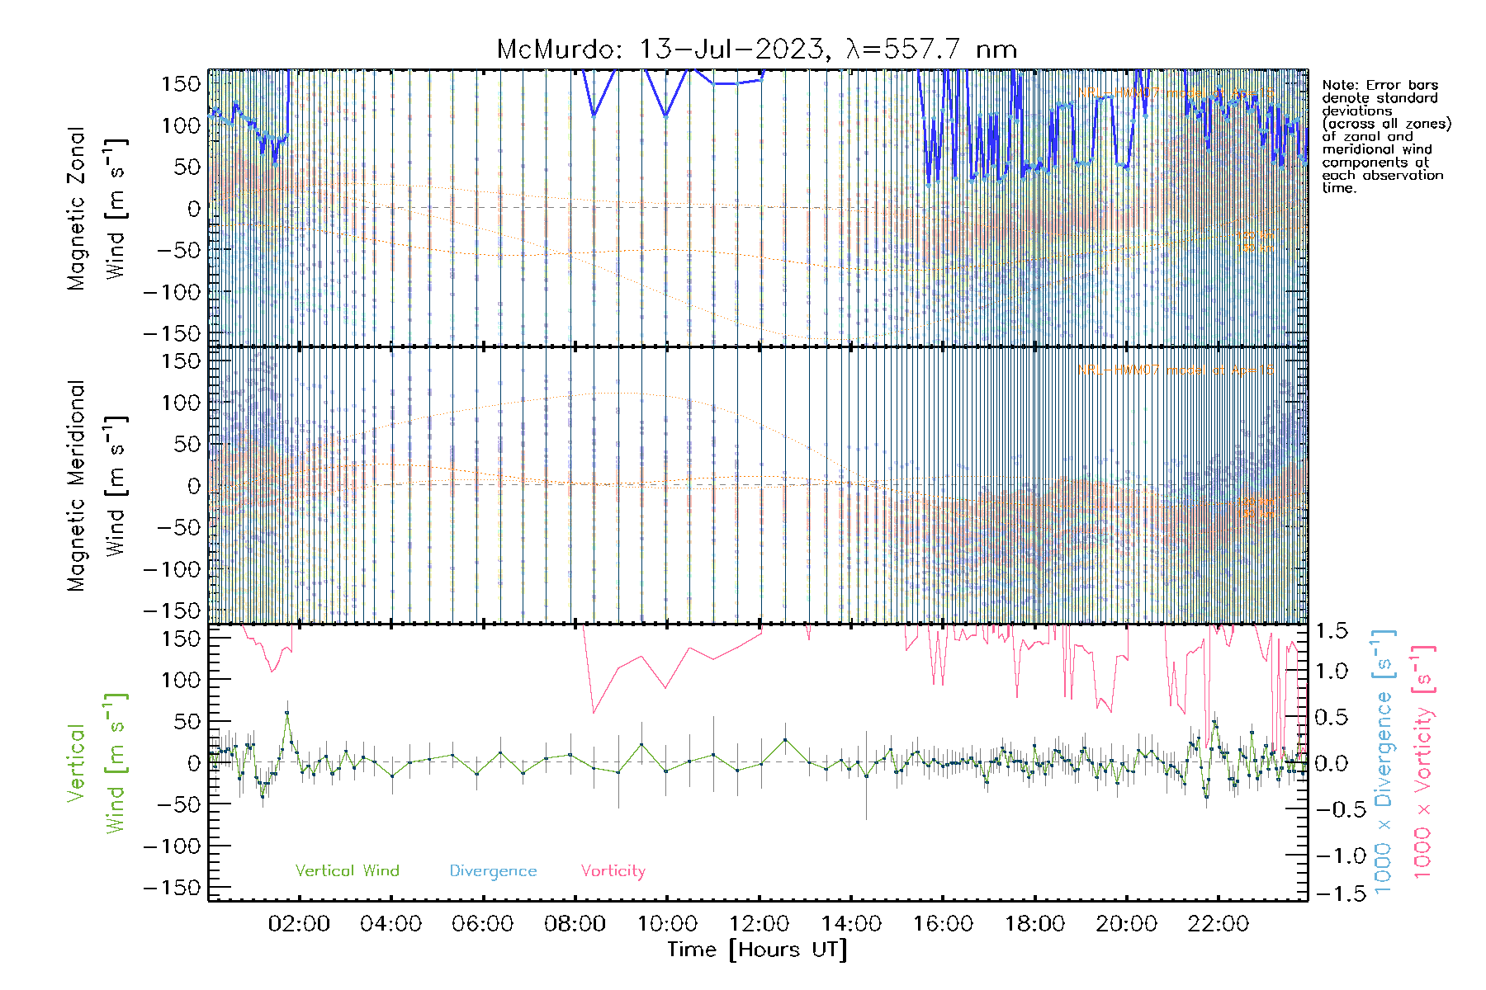The height and width of the screenshot is (990, 1486).
Task: Click the Magnetic Zonal Wind axis title
Action: click(x=97, y=209)
